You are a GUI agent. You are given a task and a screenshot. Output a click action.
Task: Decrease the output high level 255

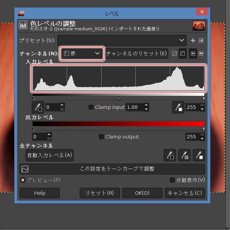coord(202,139)
